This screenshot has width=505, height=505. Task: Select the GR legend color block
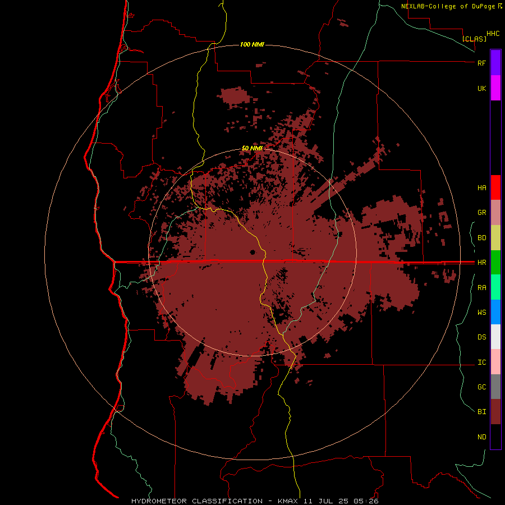tap(495, 213)
